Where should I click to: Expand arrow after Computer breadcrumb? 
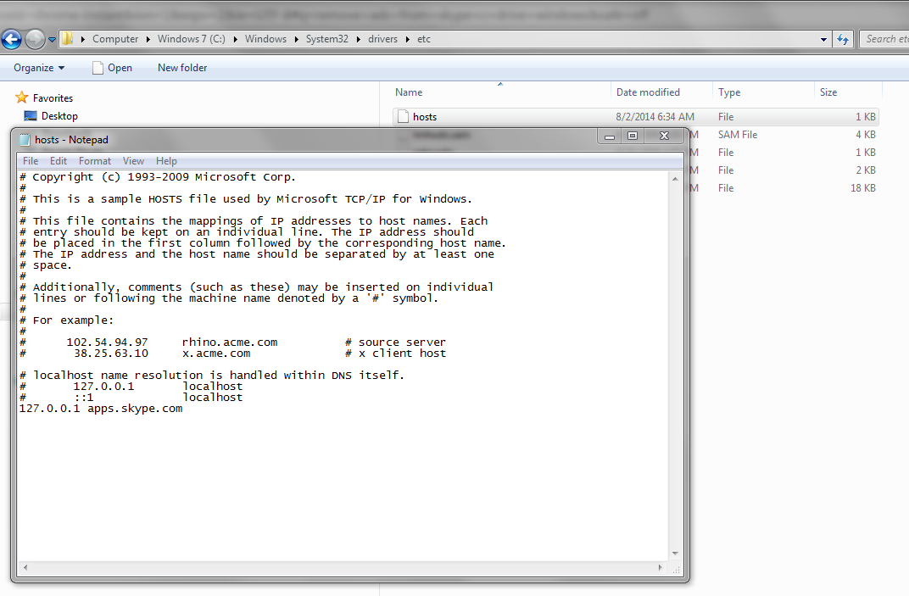(148, 39)
